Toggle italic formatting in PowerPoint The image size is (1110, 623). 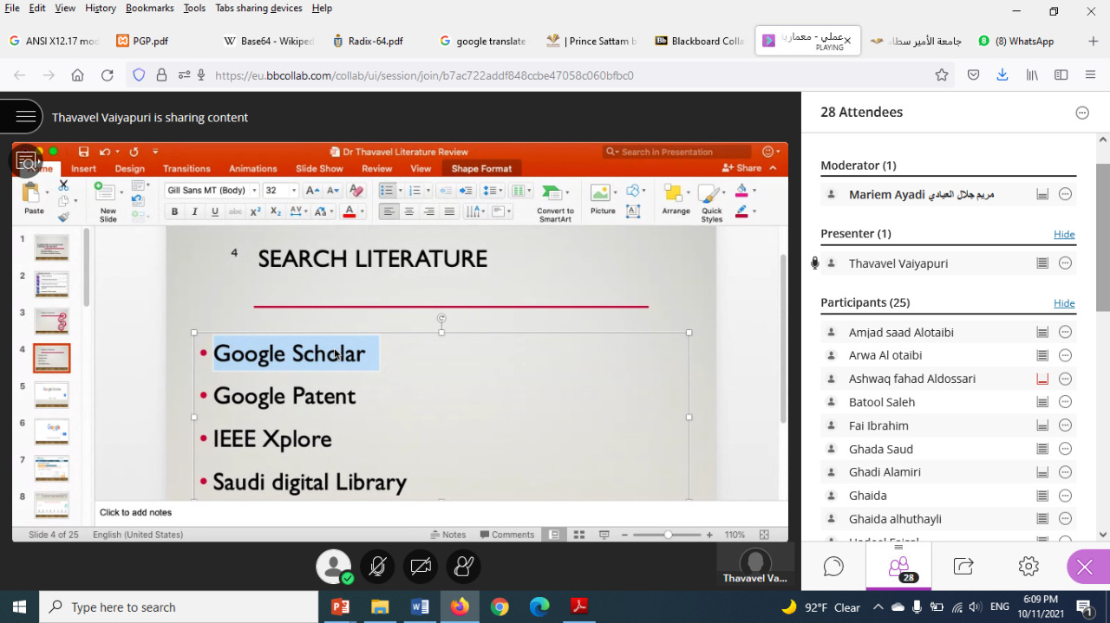[x=194, y=211]
